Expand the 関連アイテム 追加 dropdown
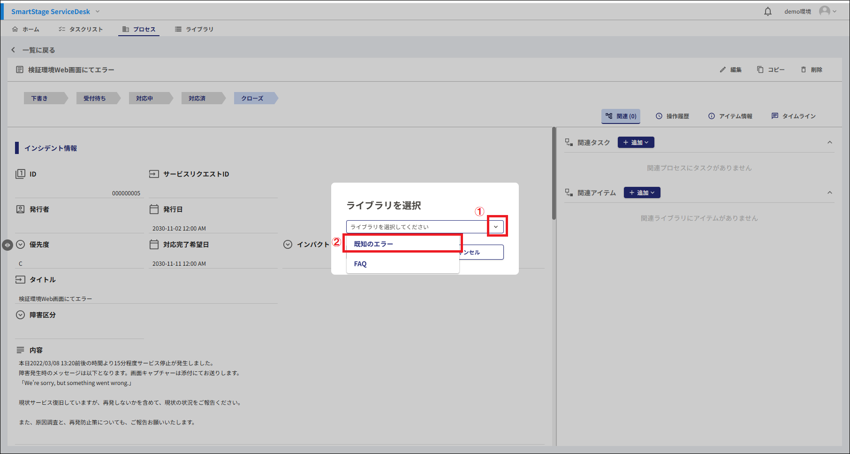The image size is (850, 454). coord(642,193)
